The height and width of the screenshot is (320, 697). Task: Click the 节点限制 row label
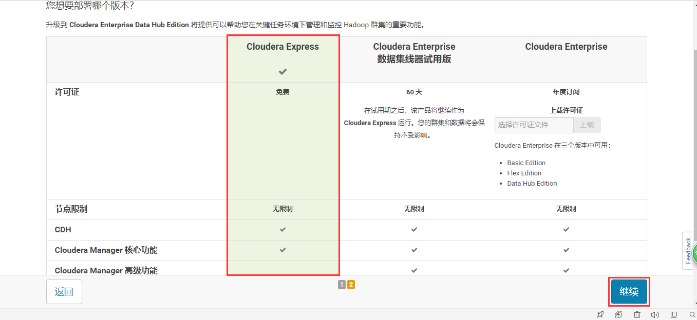(x=71, y=209)
